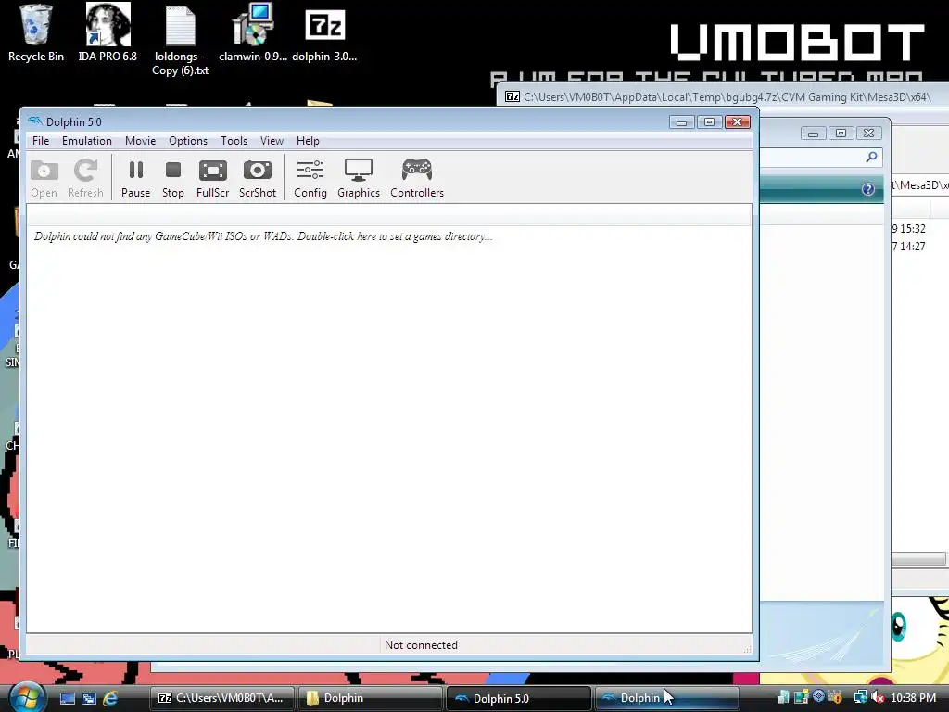This screenshot has height=712, width=949.
Task: Click the Open toolbar icon in Dolphin
Action: (x=44, y=179)
